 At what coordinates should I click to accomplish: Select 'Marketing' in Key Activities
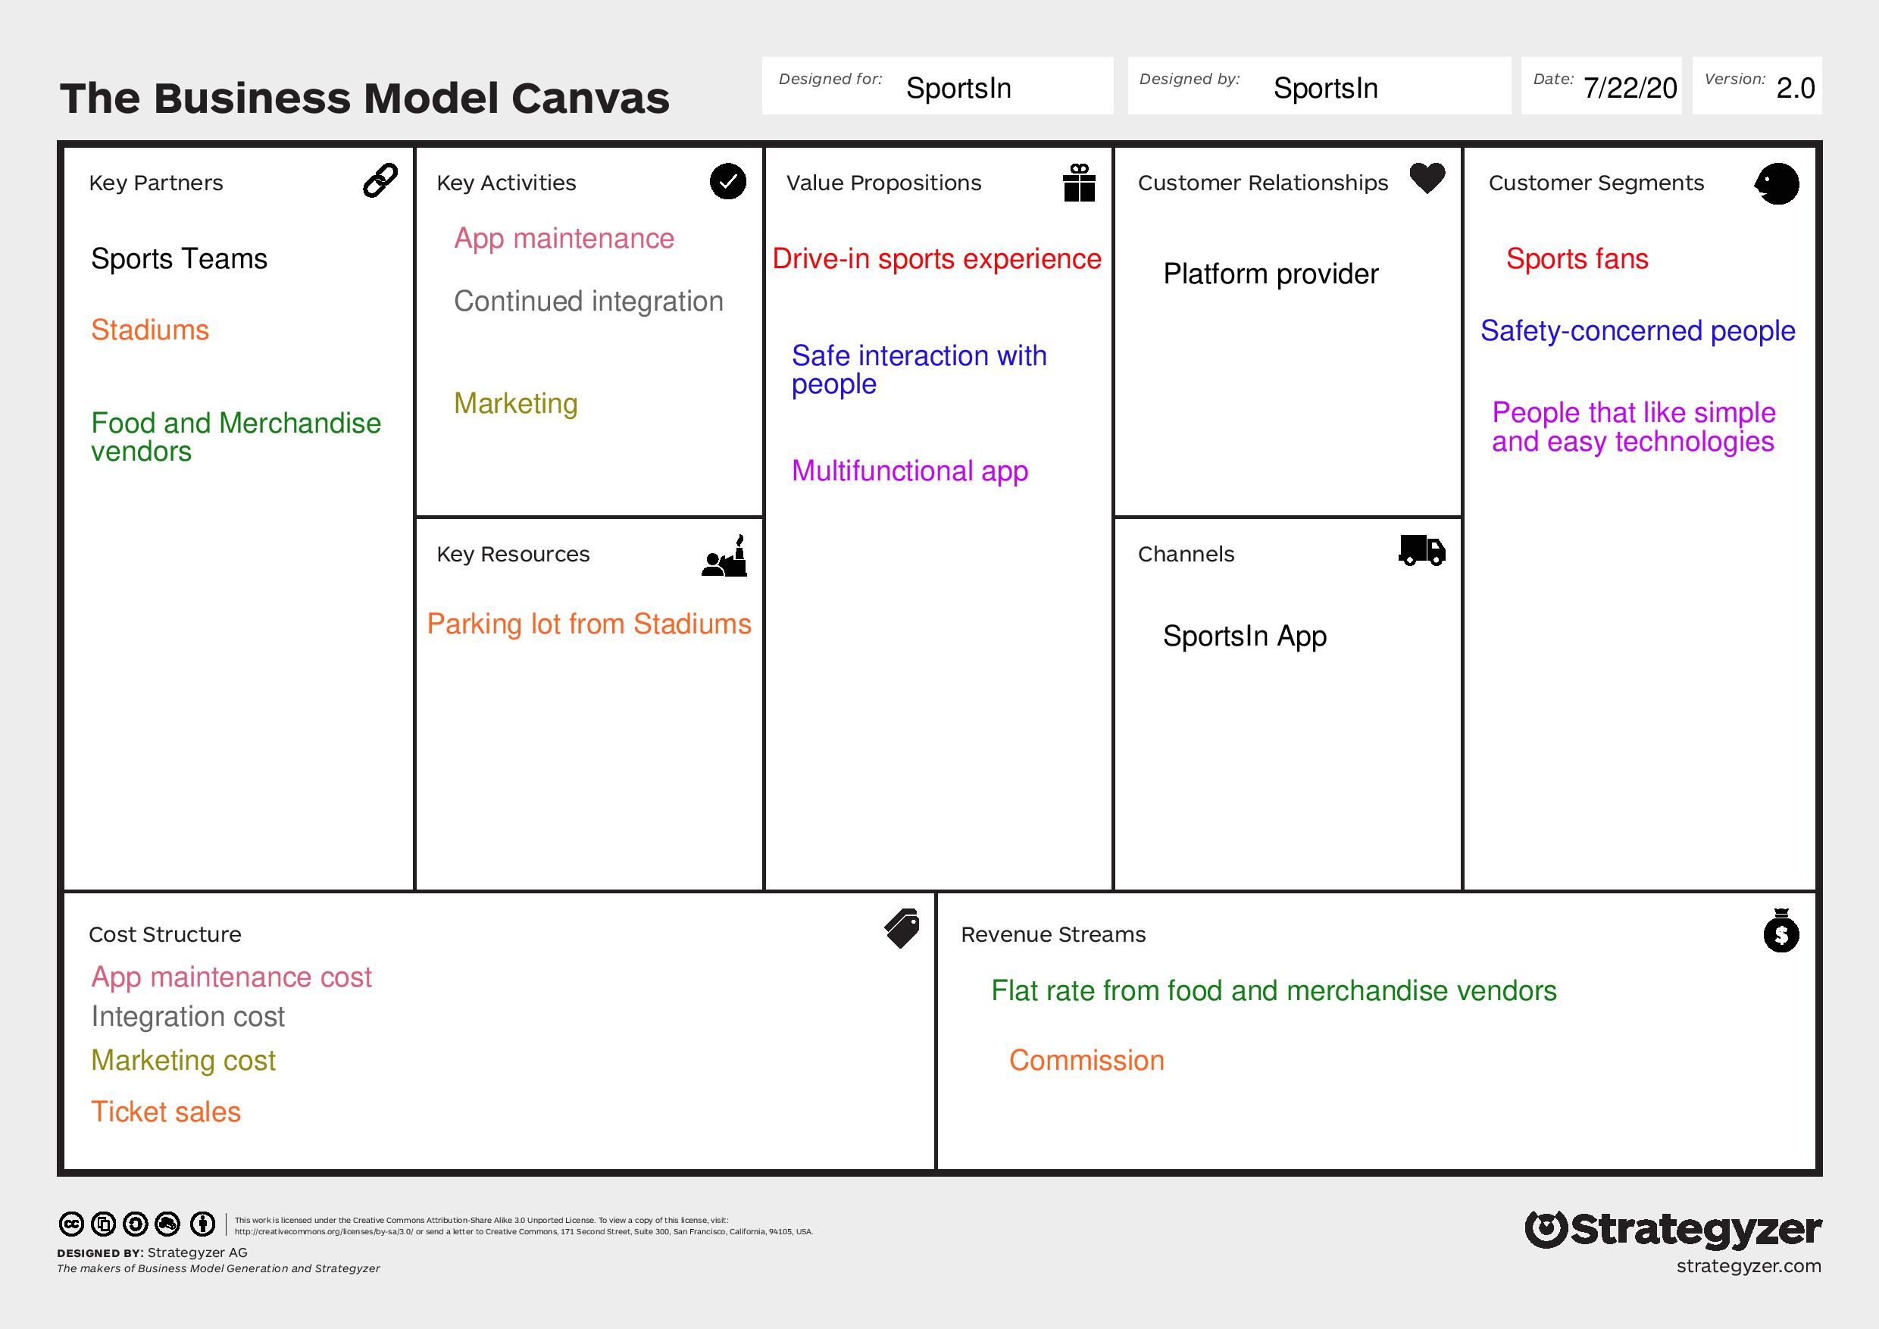515,403
